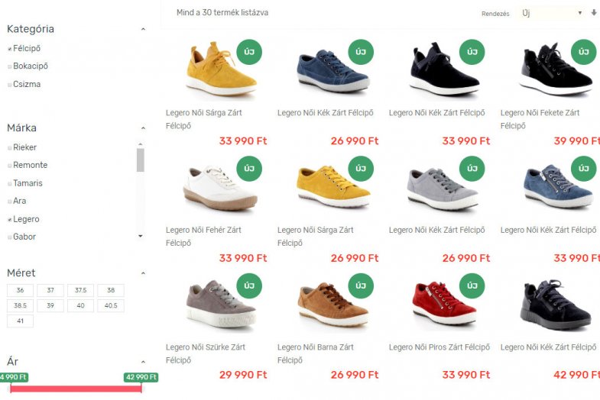Uncheck the Félcipő category checkbox
This screenshot has height=400, width=600.
[x=10, y=49]
